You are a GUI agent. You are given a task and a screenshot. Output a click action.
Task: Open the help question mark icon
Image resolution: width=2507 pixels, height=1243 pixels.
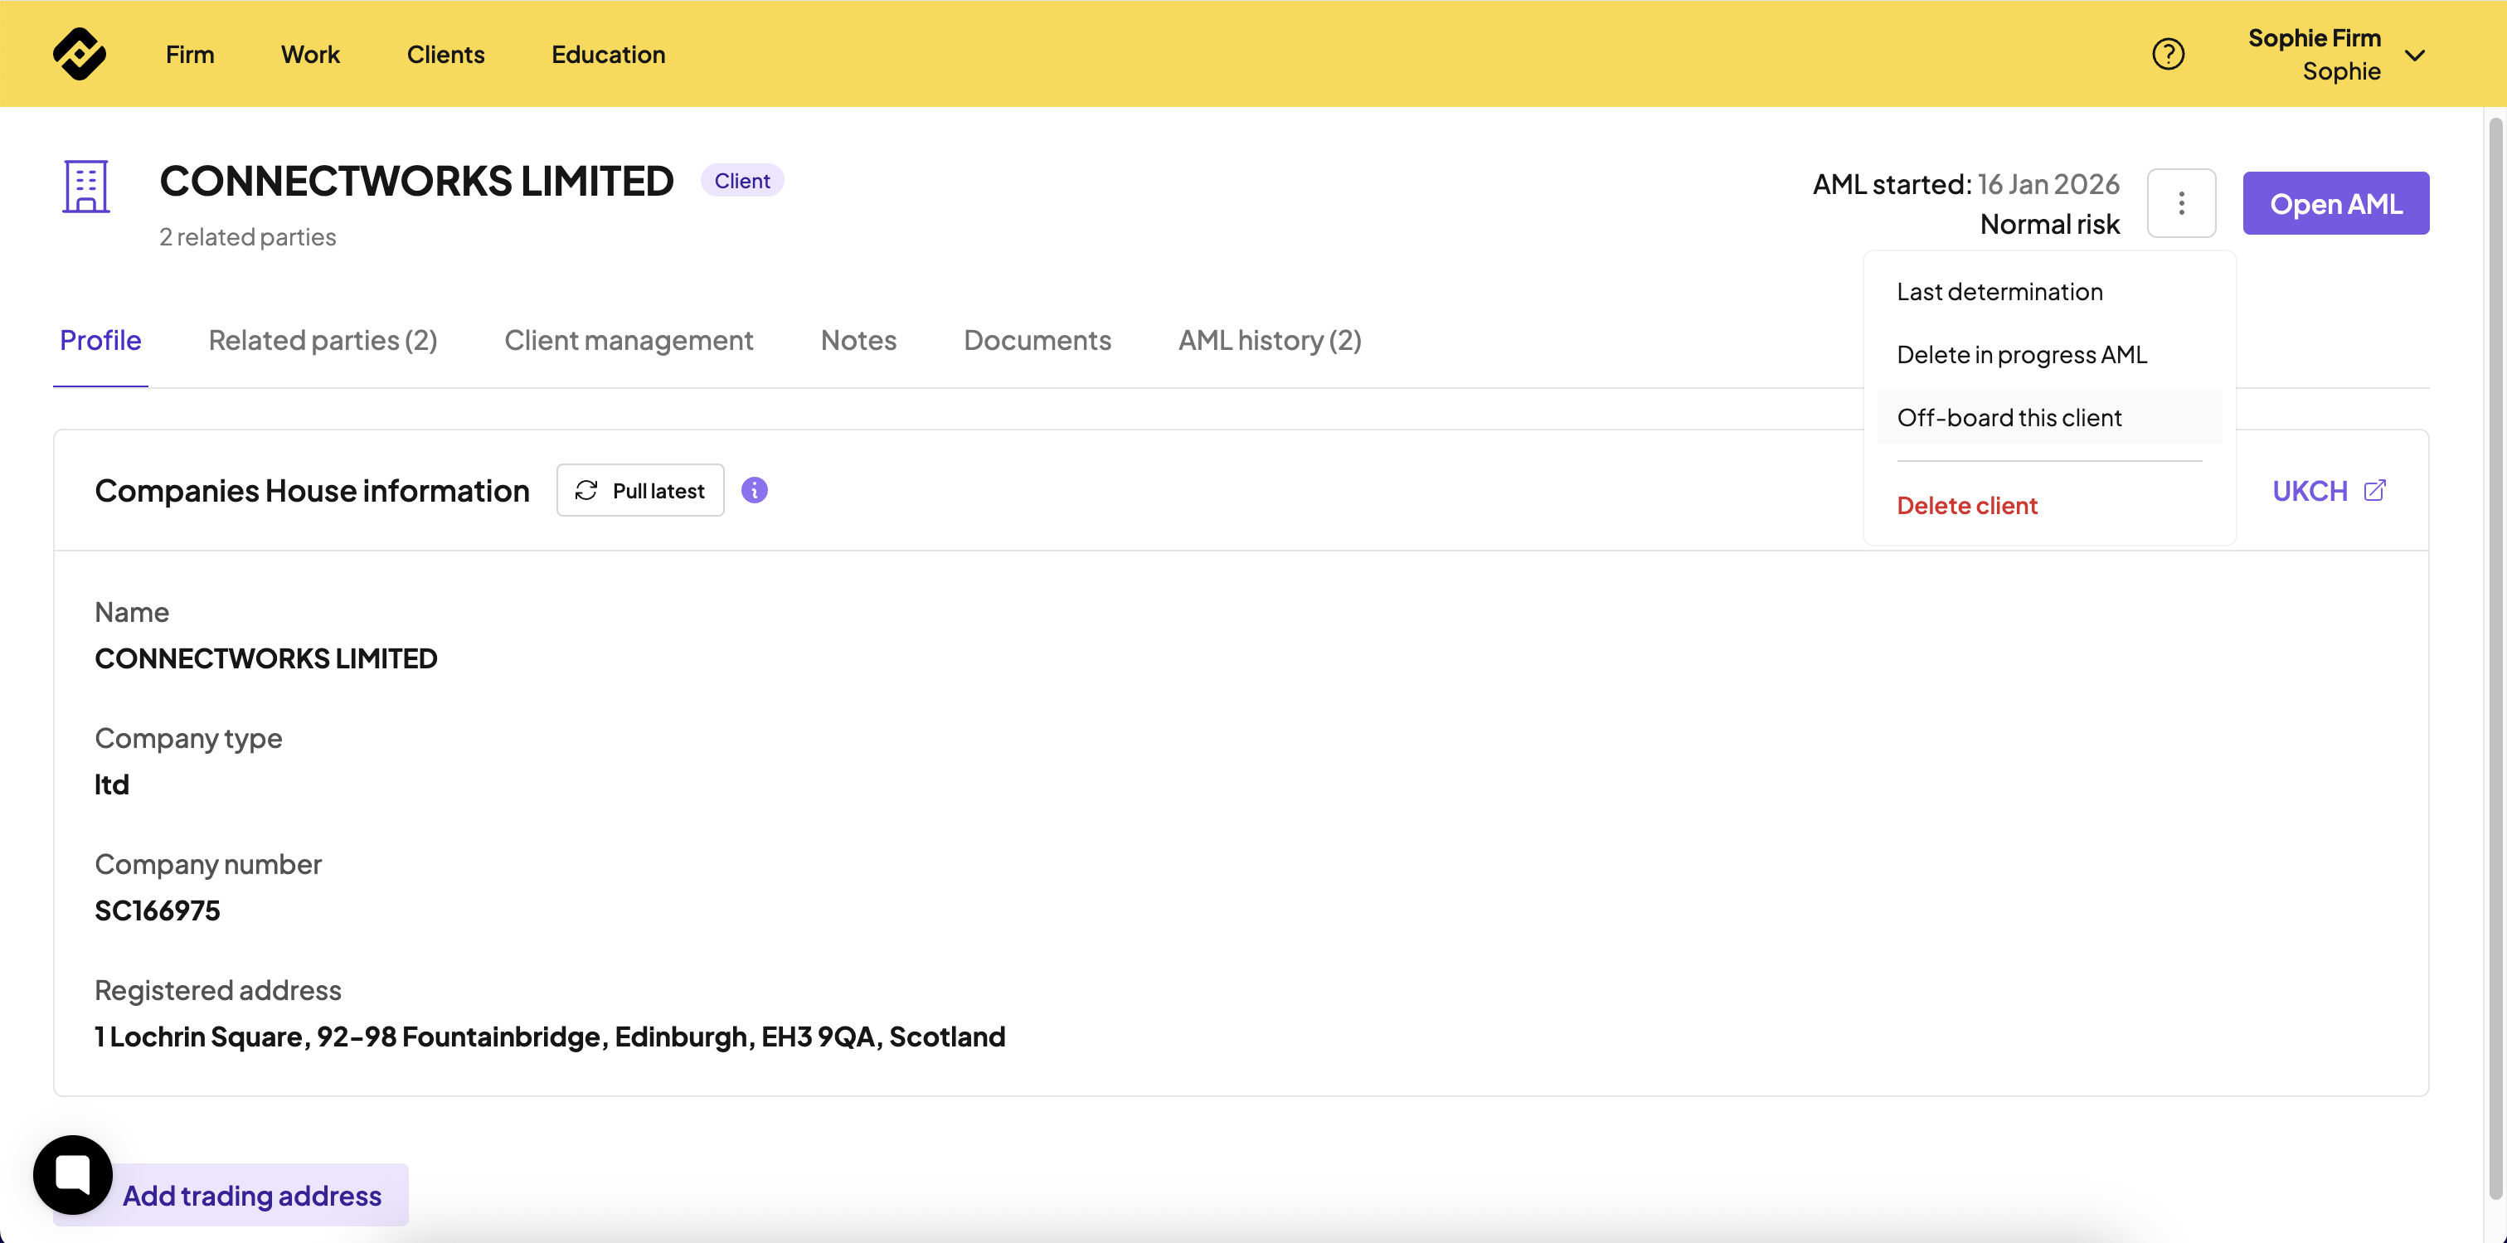2167,54
